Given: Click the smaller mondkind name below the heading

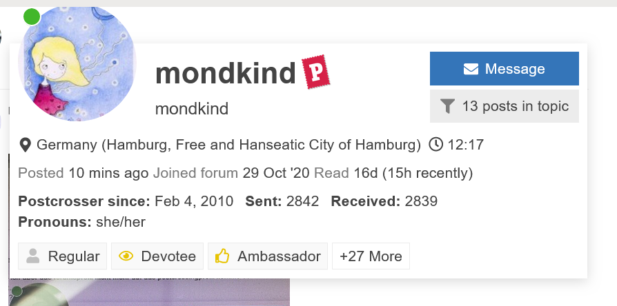Looking at the screenshot, I should [192, 109].
